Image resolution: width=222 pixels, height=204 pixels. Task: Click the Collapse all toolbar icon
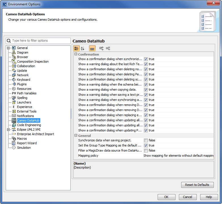[x=108, y=48]
